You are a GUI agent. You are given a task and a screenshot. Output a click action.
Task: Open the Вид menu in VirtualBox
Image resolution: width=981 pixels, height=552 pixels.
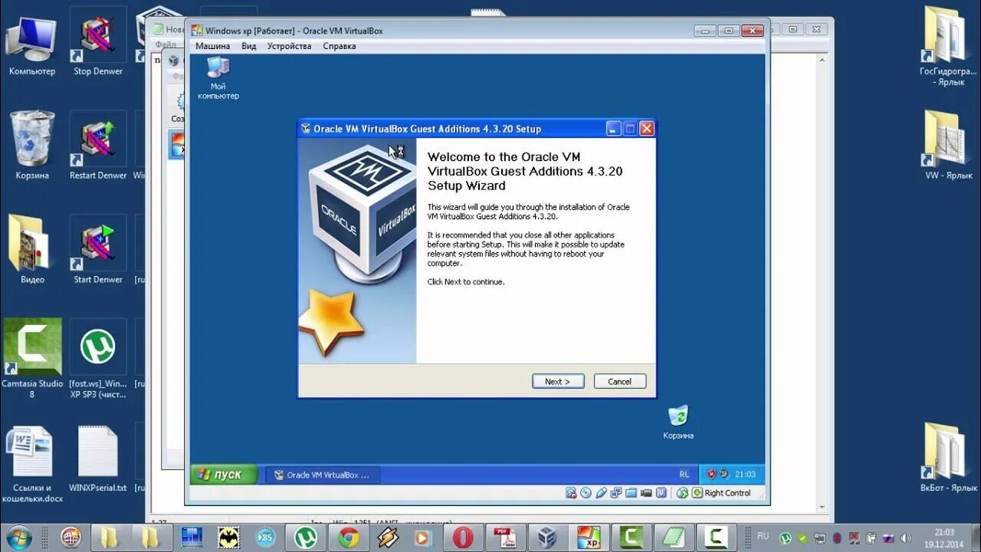(249, 46)
